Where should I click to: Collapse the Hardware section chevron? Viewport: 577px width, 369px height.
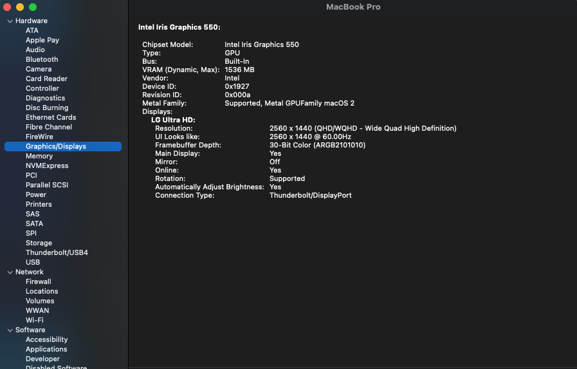coord(10,21)
